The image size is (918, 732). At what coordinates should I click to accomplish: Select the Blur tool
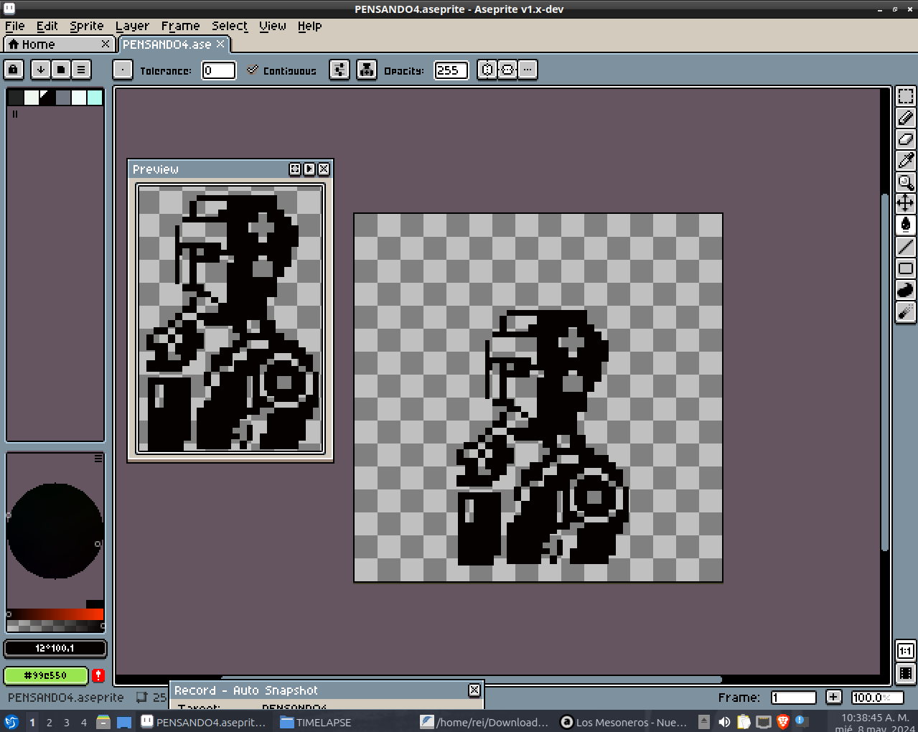[x=906, y=311]
